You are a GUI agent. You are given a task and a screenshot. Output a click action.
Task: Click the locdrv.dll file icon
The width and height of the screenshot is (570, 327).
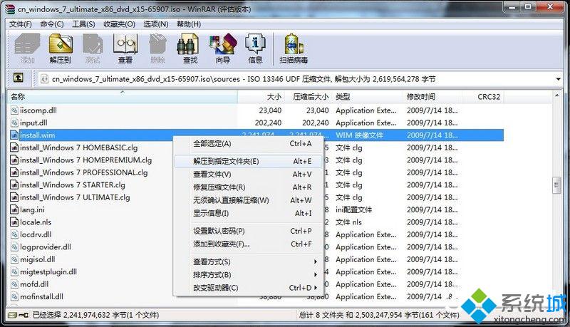tap(14, 234)
